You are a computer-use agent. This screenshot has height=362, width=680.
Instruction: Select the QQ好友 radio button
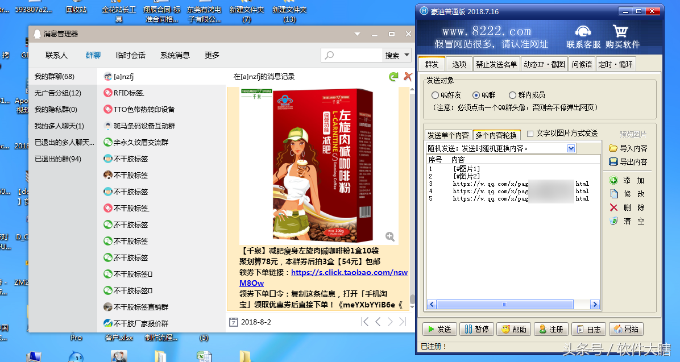(x=435, y=95)
